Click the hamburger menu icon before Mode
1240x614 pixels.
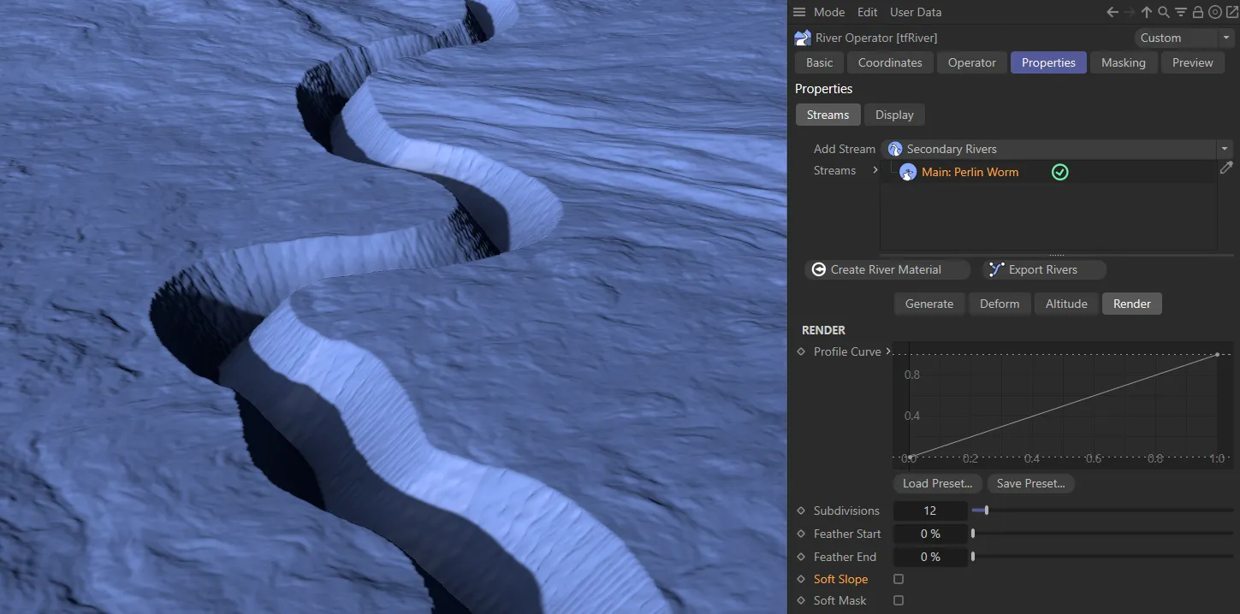click(799, 12)
